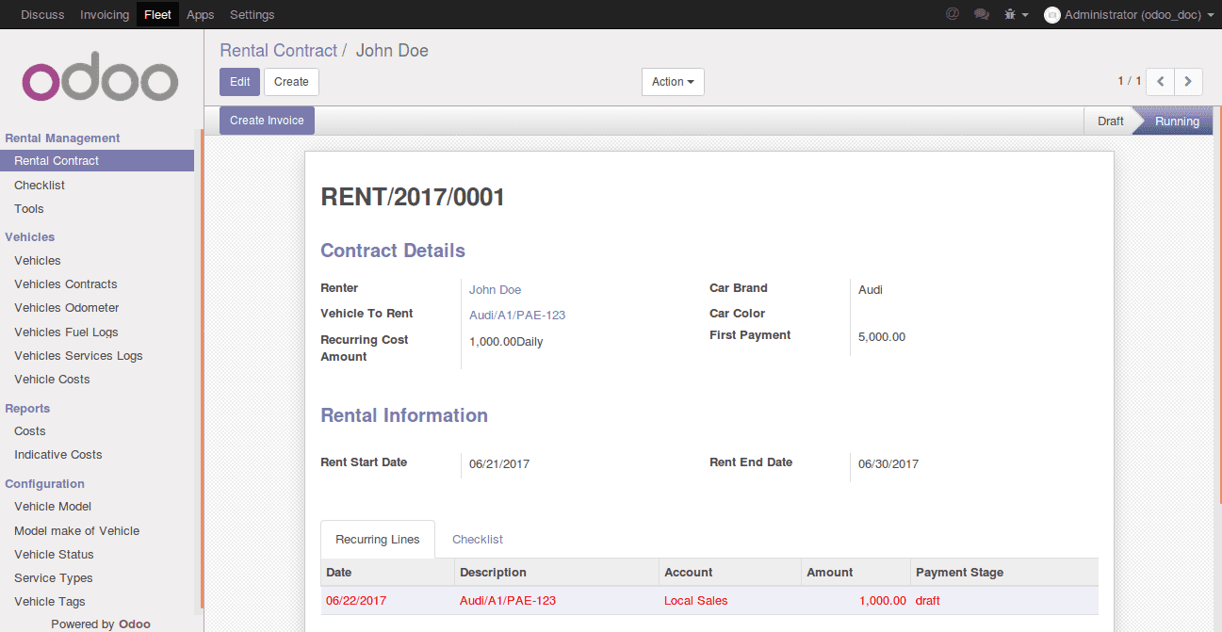Go to previous record arrow

1161,82
